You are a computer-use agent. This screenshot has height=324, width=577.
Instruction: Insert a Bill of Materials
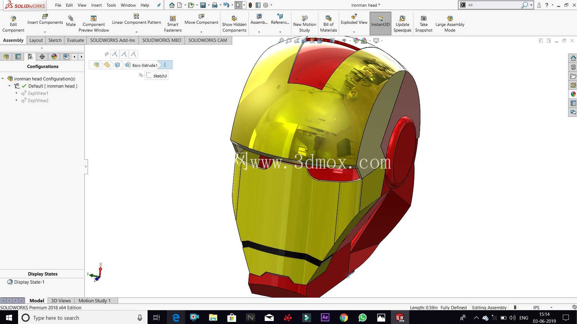[329, 24]
